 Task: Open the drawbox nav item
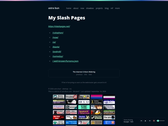(90, 8)
